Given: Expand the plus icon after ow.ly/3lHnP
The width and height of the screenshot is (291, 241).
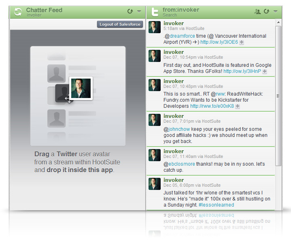Looking at the screenshot, I should [265, 71].
